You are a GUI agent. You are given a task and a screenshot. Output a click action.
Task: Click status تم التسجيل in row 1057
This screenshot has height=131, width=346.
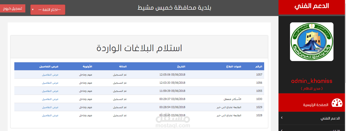click(120, 75)
